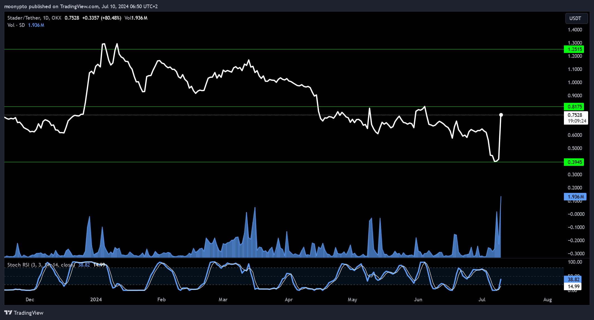Click the Mar label on the time axis
Screen dimensions: 594x320
tap(223, 300)
